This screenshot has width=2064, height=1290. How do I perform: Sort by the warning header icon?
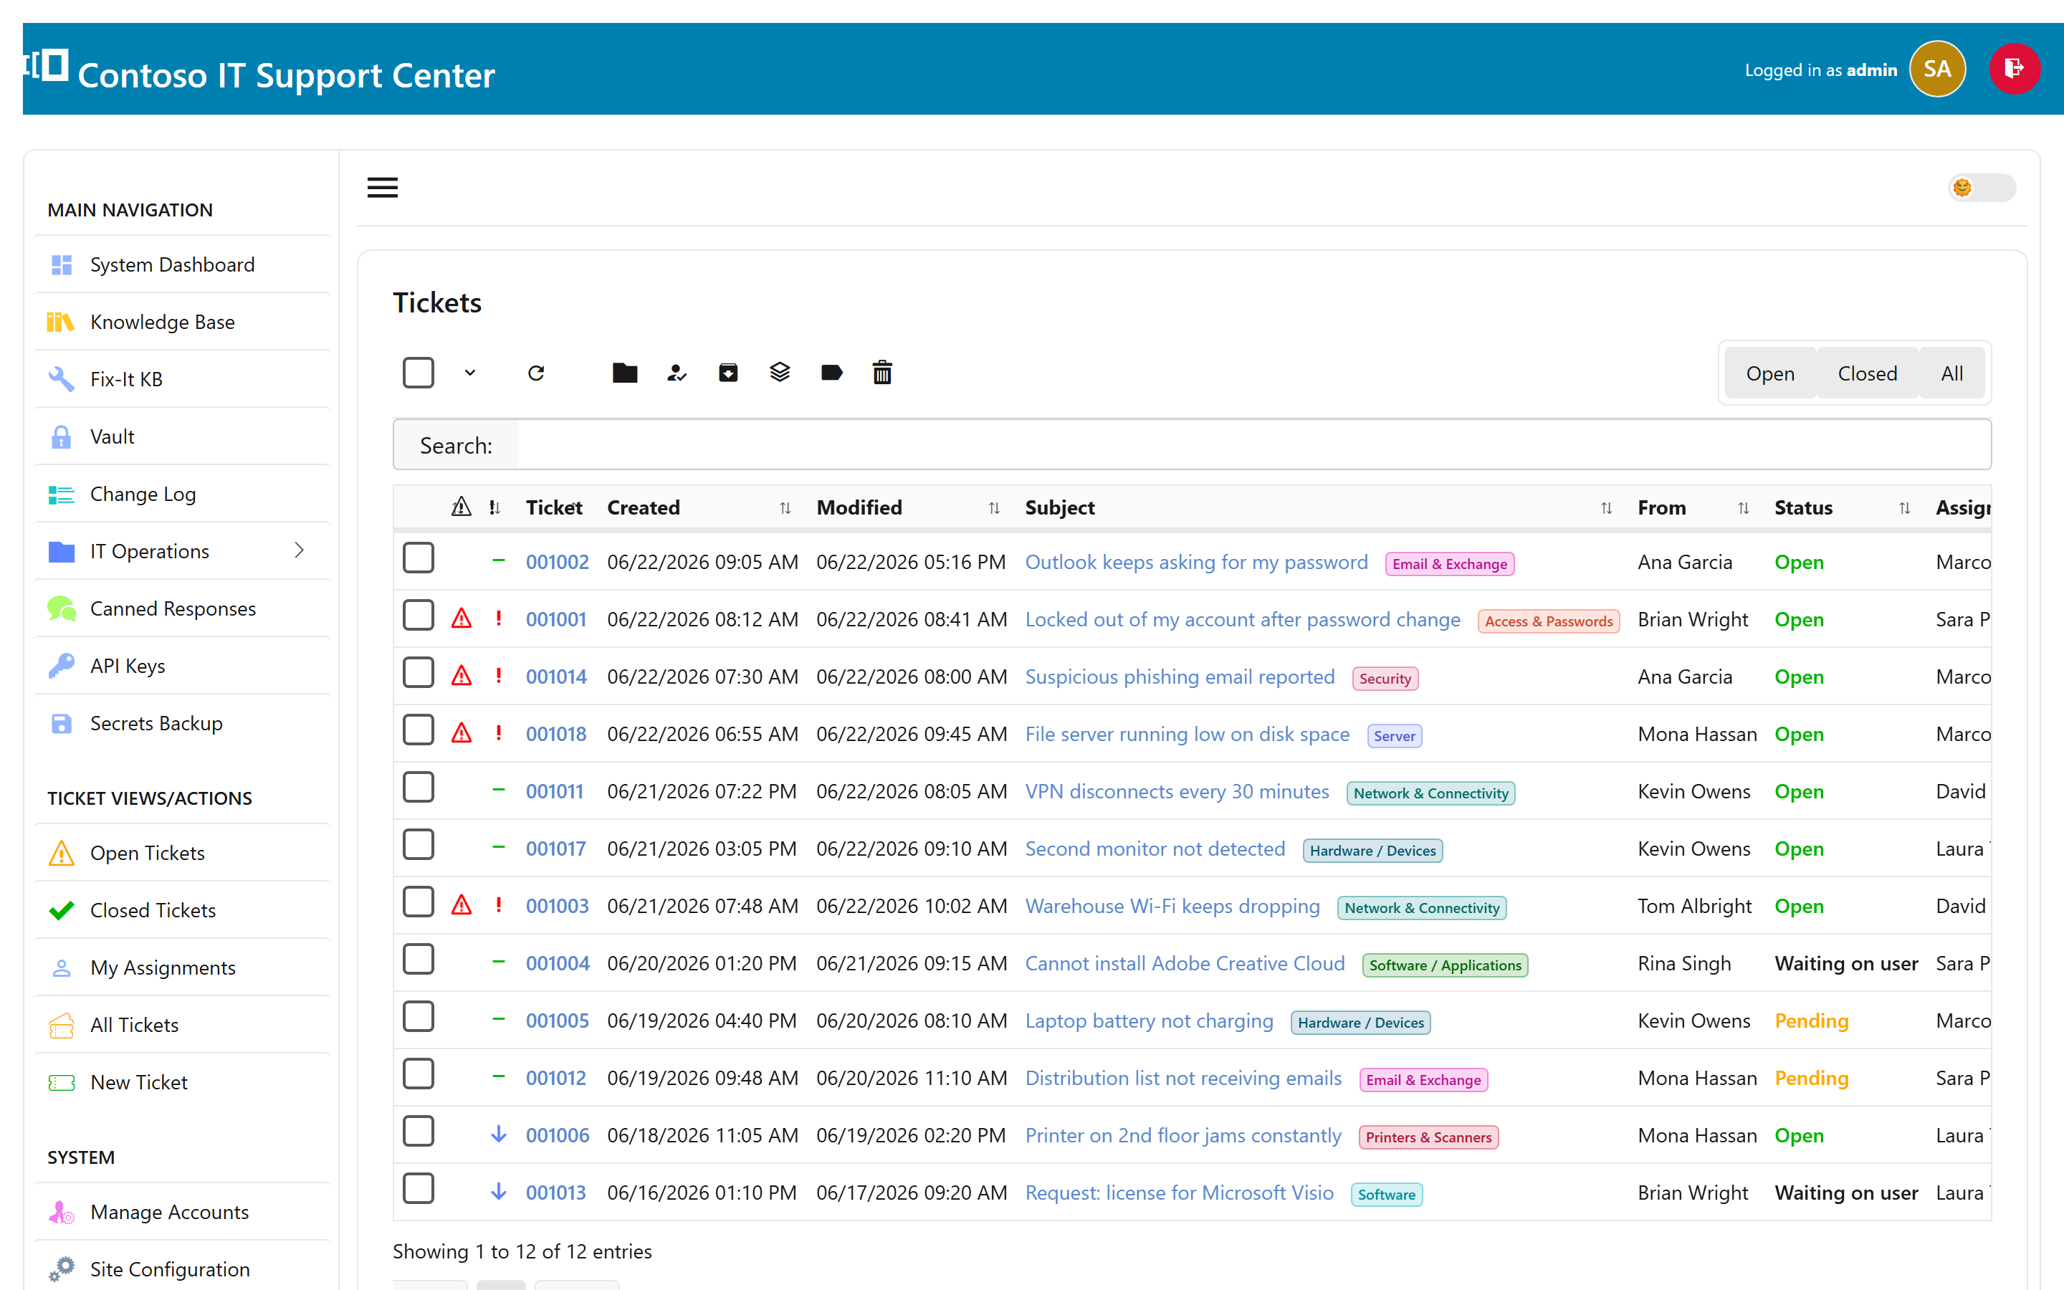[461, 507]
